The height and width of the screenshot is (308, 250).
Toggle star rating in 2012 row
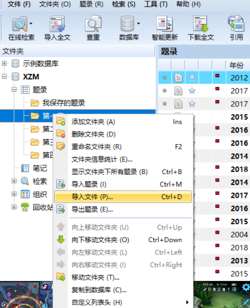192,78
